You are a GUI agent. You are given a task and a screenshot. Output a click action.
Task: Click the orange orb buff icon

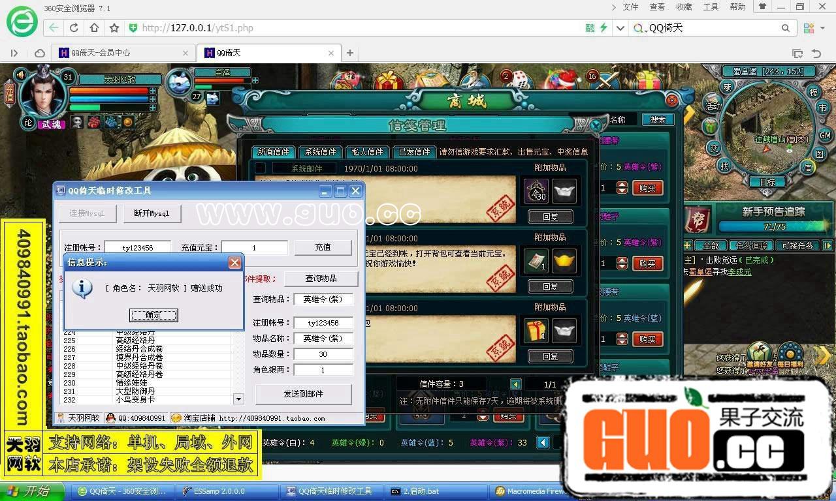click(x=128, y=121)
